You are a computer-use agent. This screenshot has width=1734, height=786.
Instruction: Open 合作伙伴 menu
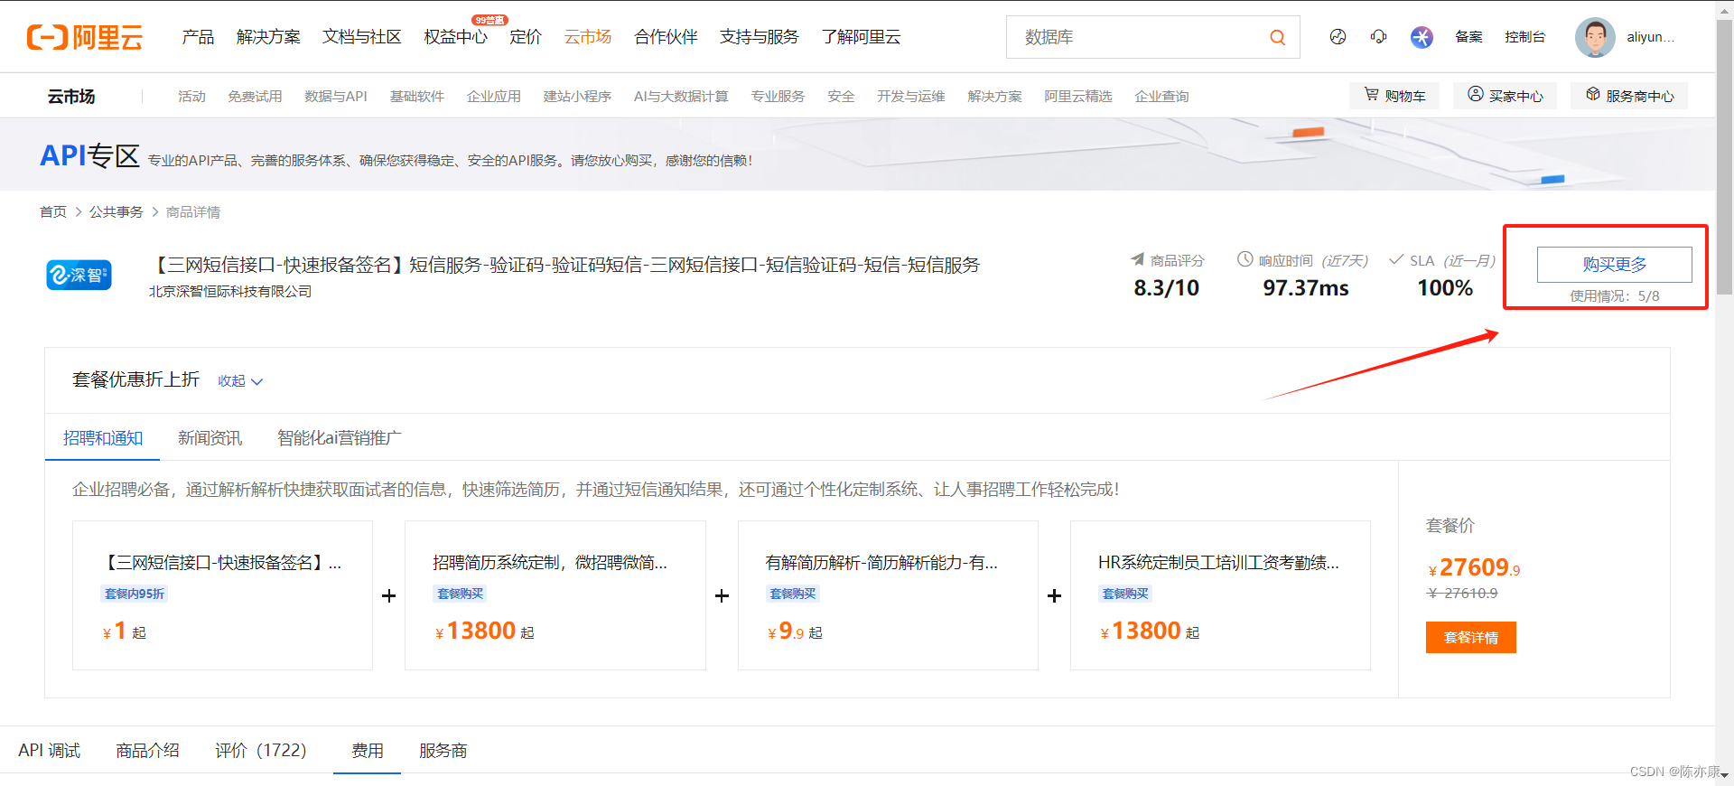click(x=666, y=37)
